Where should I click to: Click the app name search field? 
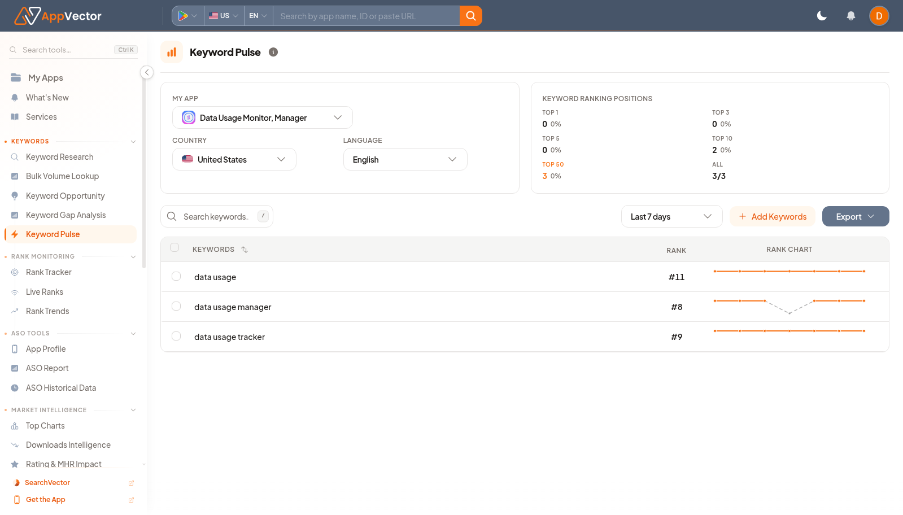pos(366,16)
